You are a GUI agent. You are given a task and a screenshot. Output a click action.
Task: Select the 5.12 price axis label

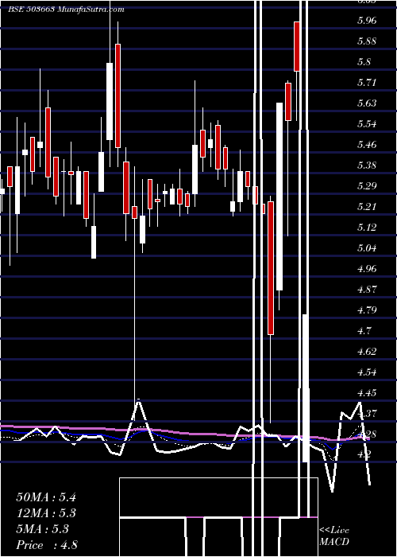pyautogui.click(x=367, y=227)
